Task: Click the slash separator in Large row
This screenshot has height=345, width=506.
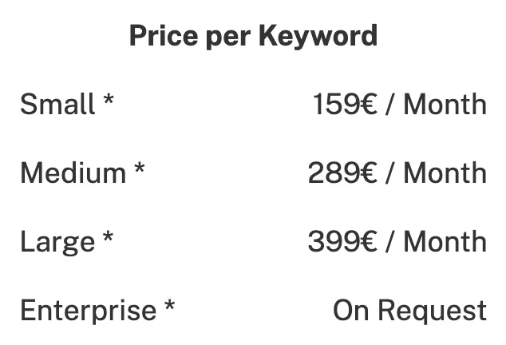Action: pyautogui.click(x=390, y=242)
